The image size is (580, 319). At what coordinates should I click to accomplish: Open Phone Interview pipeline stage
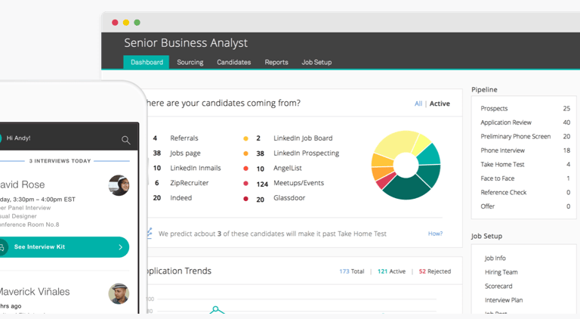point(503,150)
